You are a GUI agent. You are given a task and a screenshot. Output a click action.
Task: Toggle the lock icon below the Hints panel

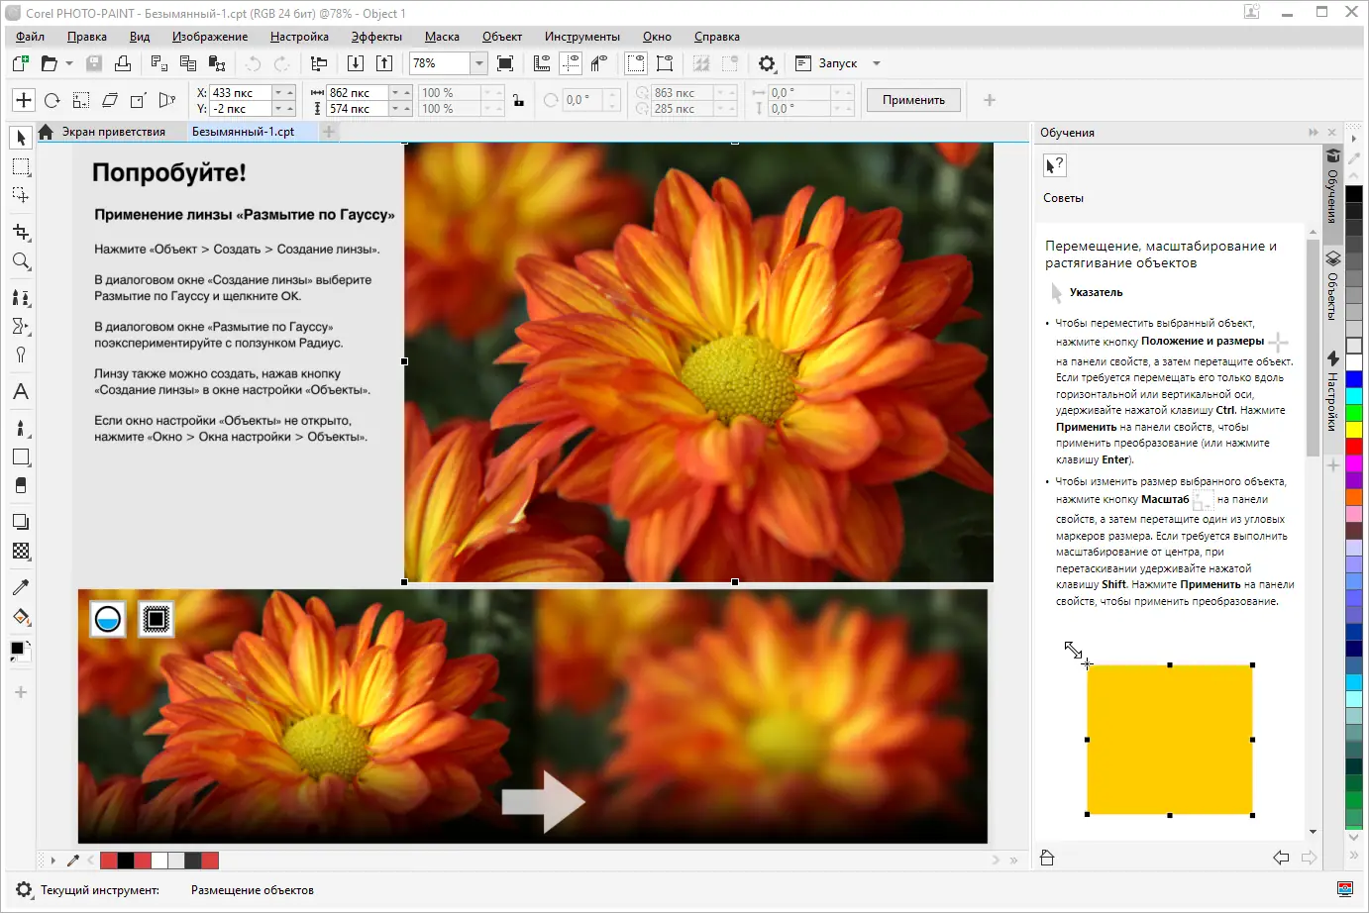pyautogui.click(x=1047, y=858)
